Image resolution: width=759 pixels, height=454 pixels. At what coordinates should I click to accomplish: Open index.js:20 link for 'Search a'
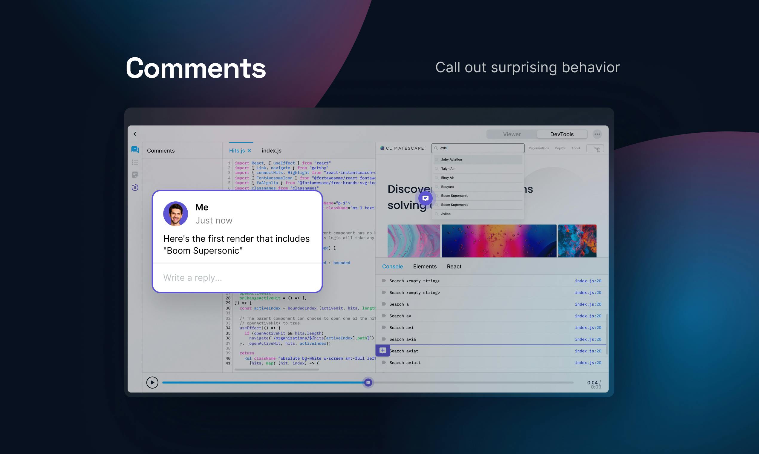pyautogui.click(x=588, y=304)
